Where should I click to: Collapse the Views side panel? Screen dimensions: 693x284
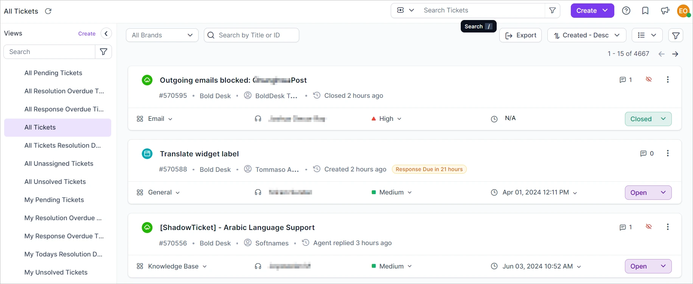[106, 34]
